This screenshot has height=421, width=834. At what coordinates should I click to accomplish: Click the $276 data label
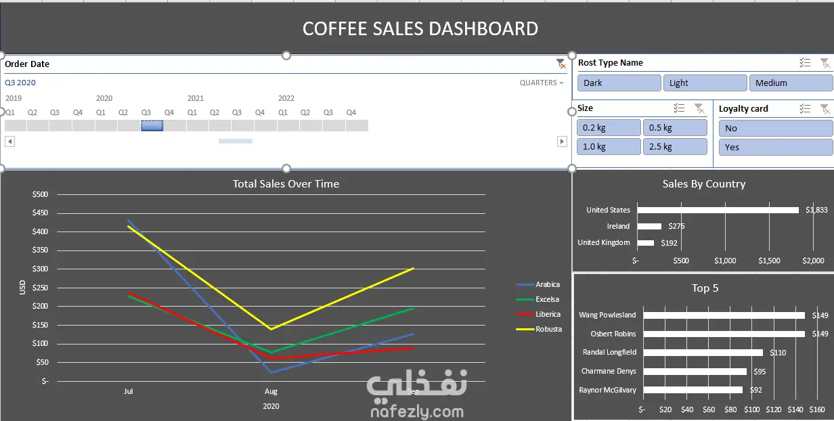point(677,226)
